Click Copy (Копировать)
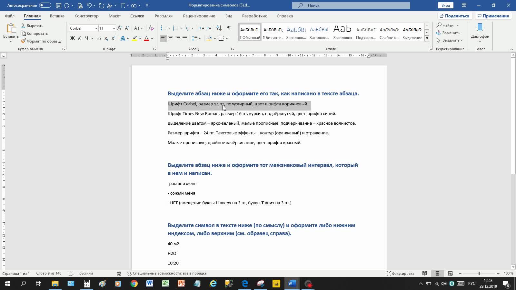The width and height of the screenshot is (516, 290). pos(34,34)
